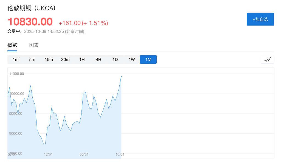Open the line chart type icon

click(267, 59)
